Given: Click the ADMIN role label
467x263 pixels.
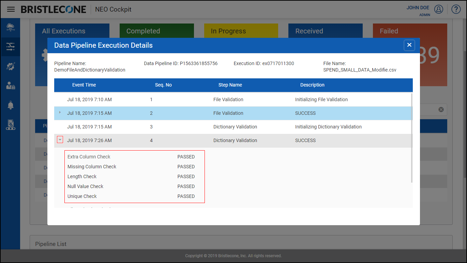Looking at the screenshot, I should (x=425, y=15).
